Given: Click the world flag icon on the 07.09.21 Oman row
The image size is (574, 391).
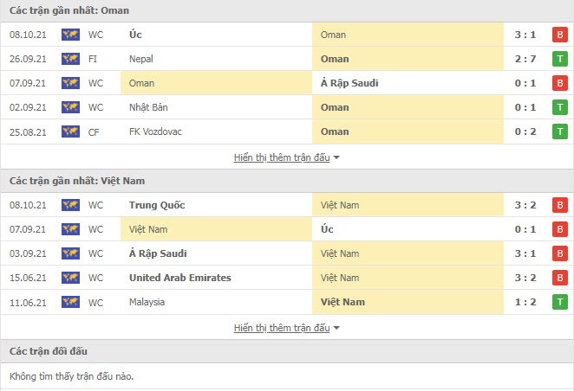Looking at the screenshot, I should point(70,83).
